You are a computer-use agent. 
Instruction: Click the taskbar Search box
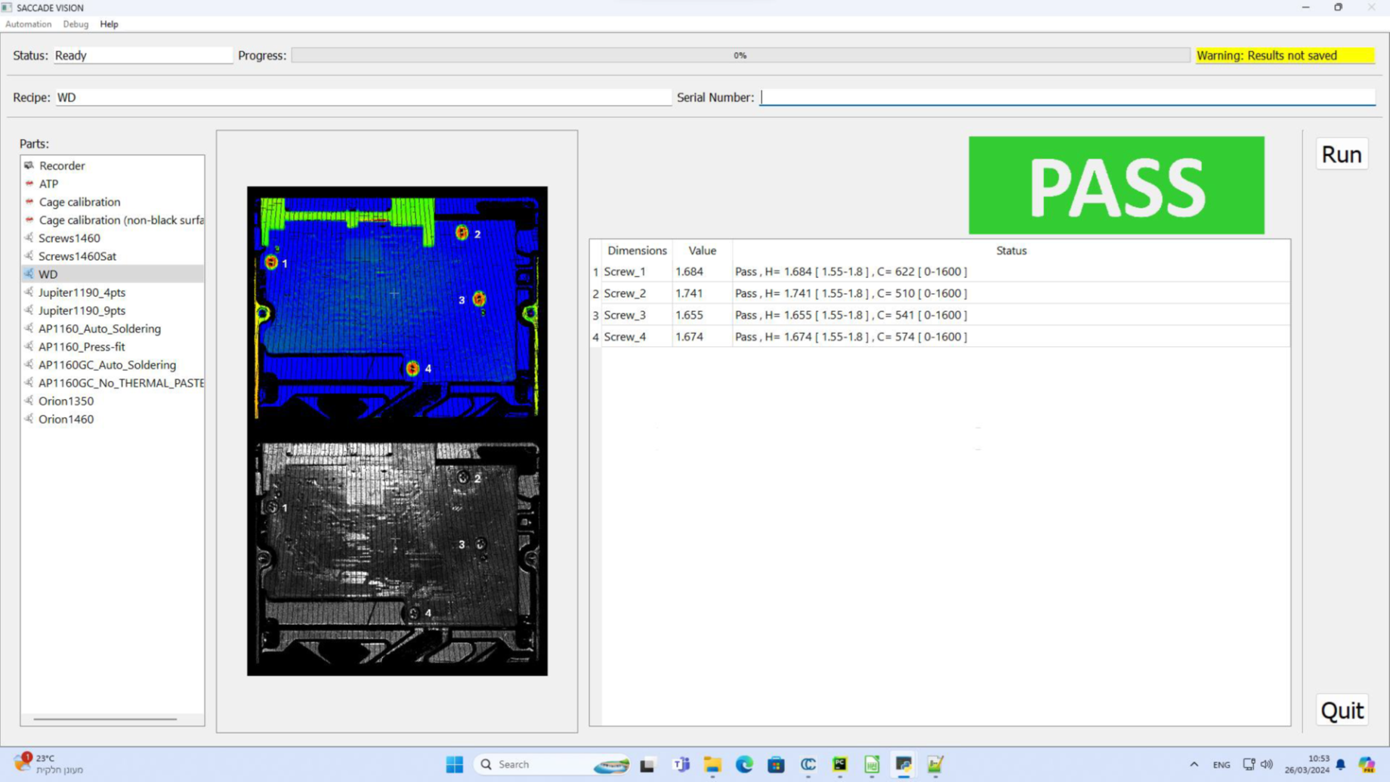[552, 765]
